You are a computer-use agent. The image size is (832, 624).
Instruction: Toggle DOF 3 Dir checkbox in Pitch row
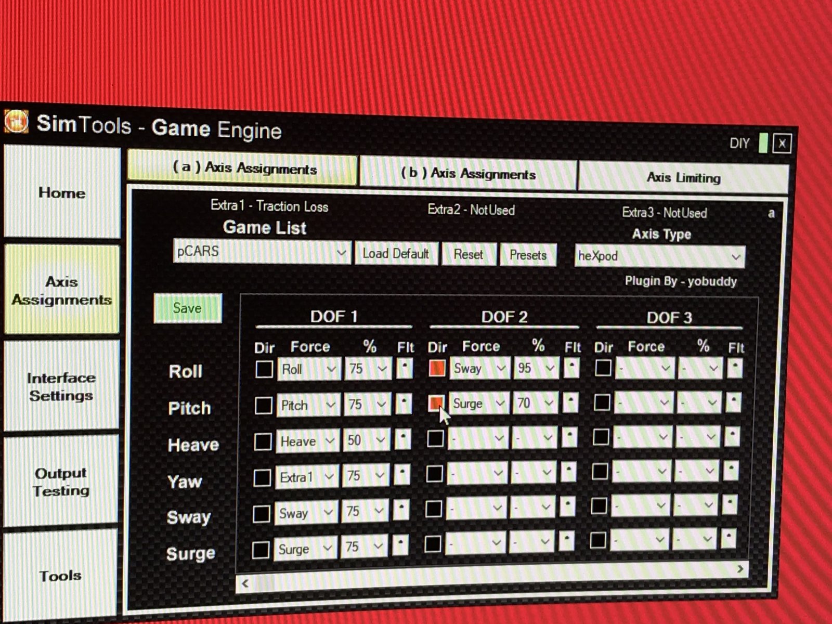(602, 402)
